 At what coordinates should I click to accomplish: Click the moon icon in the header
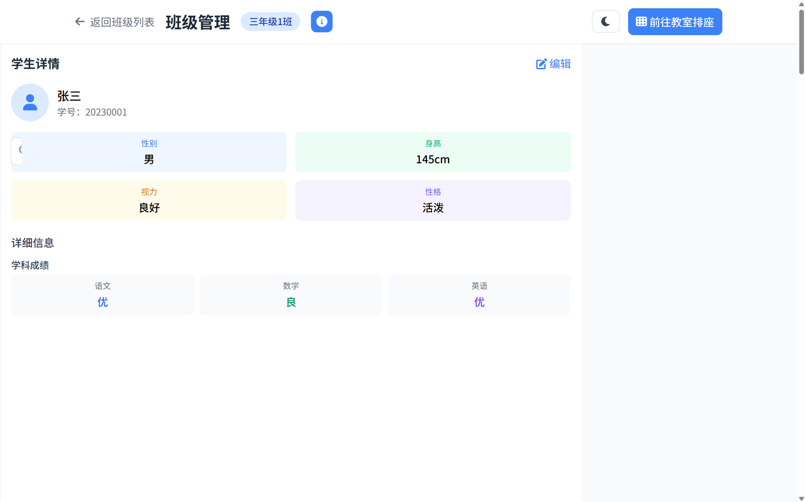(605, 21)
